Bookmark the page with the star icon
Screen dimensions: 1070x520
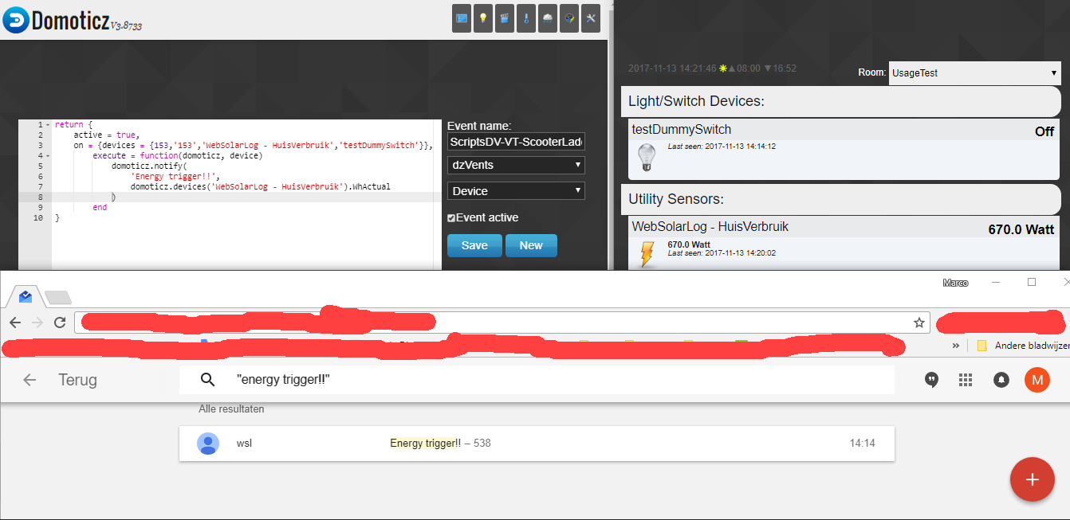[919, 323]
